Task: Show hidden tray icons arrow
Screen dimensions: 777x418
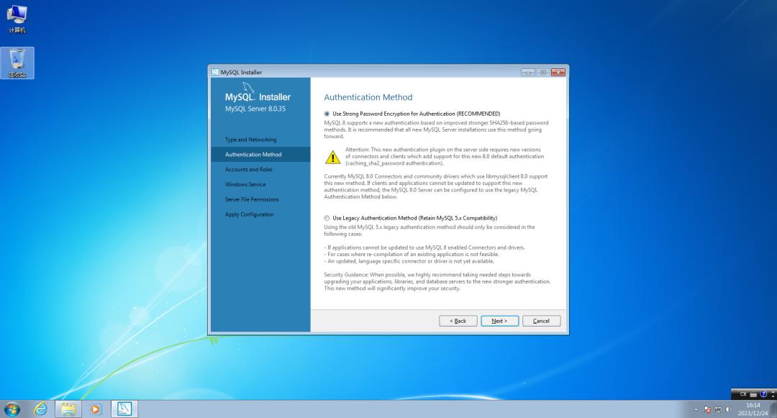Action: tap(696, 409)
